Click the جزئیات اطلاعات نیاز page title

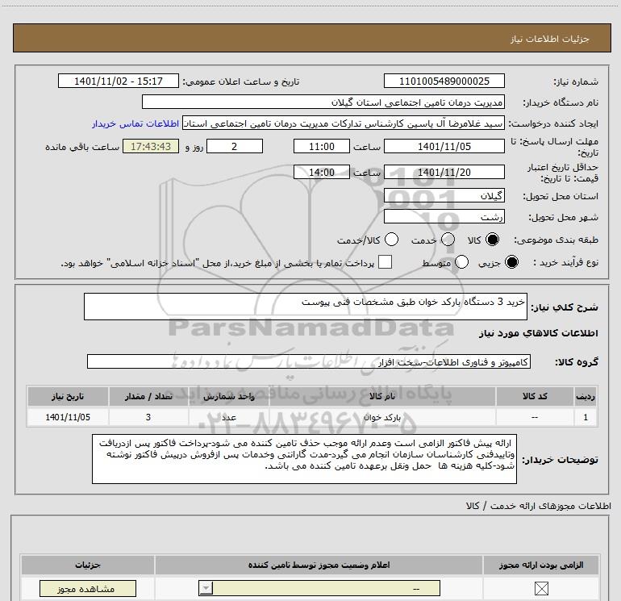tap(550, 39)
